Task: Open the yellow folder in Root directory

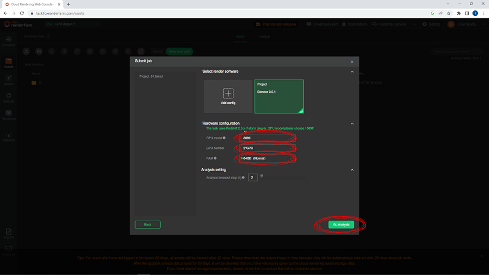Action: click(x=34, y=83)
